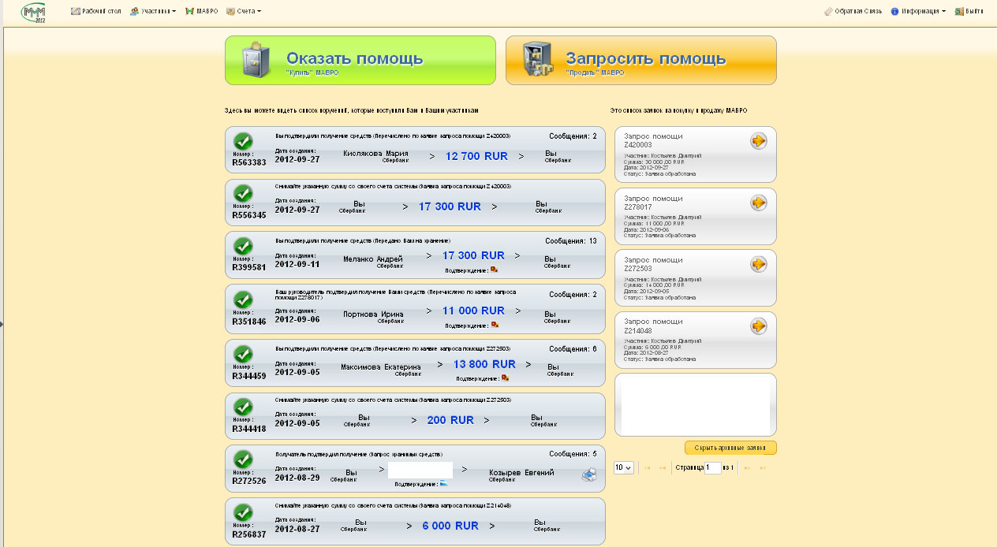Open the rows-per-page dropdown showing 10
This screenshot has height=547, width=997.
[623, 467]
